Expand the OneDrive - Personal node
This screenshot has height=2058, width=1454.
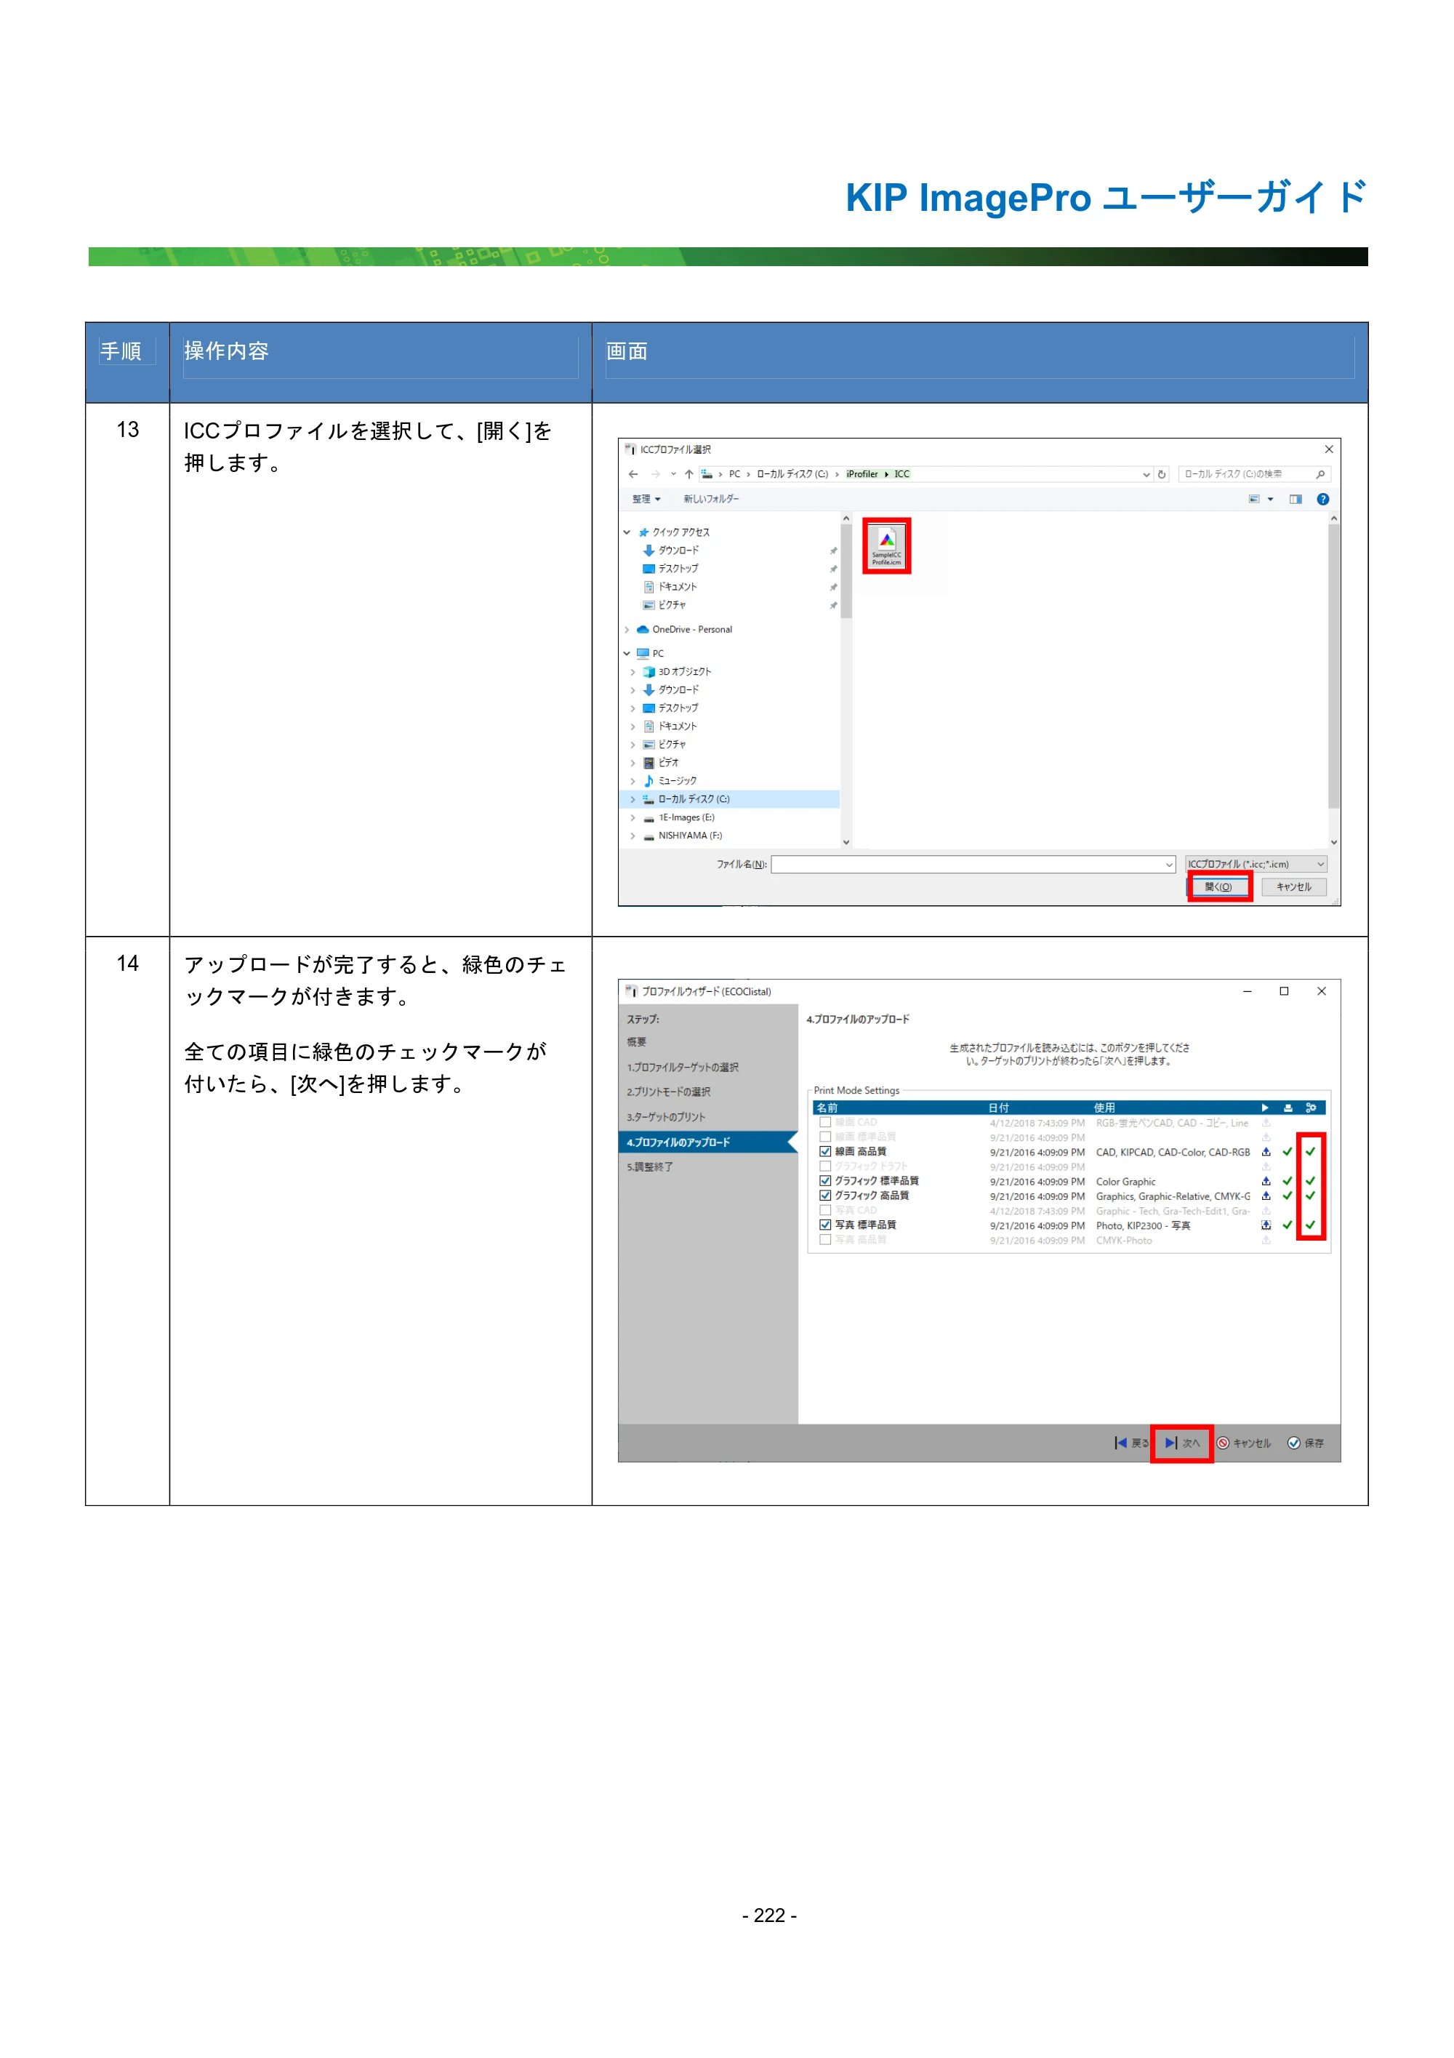click(627, 629)
